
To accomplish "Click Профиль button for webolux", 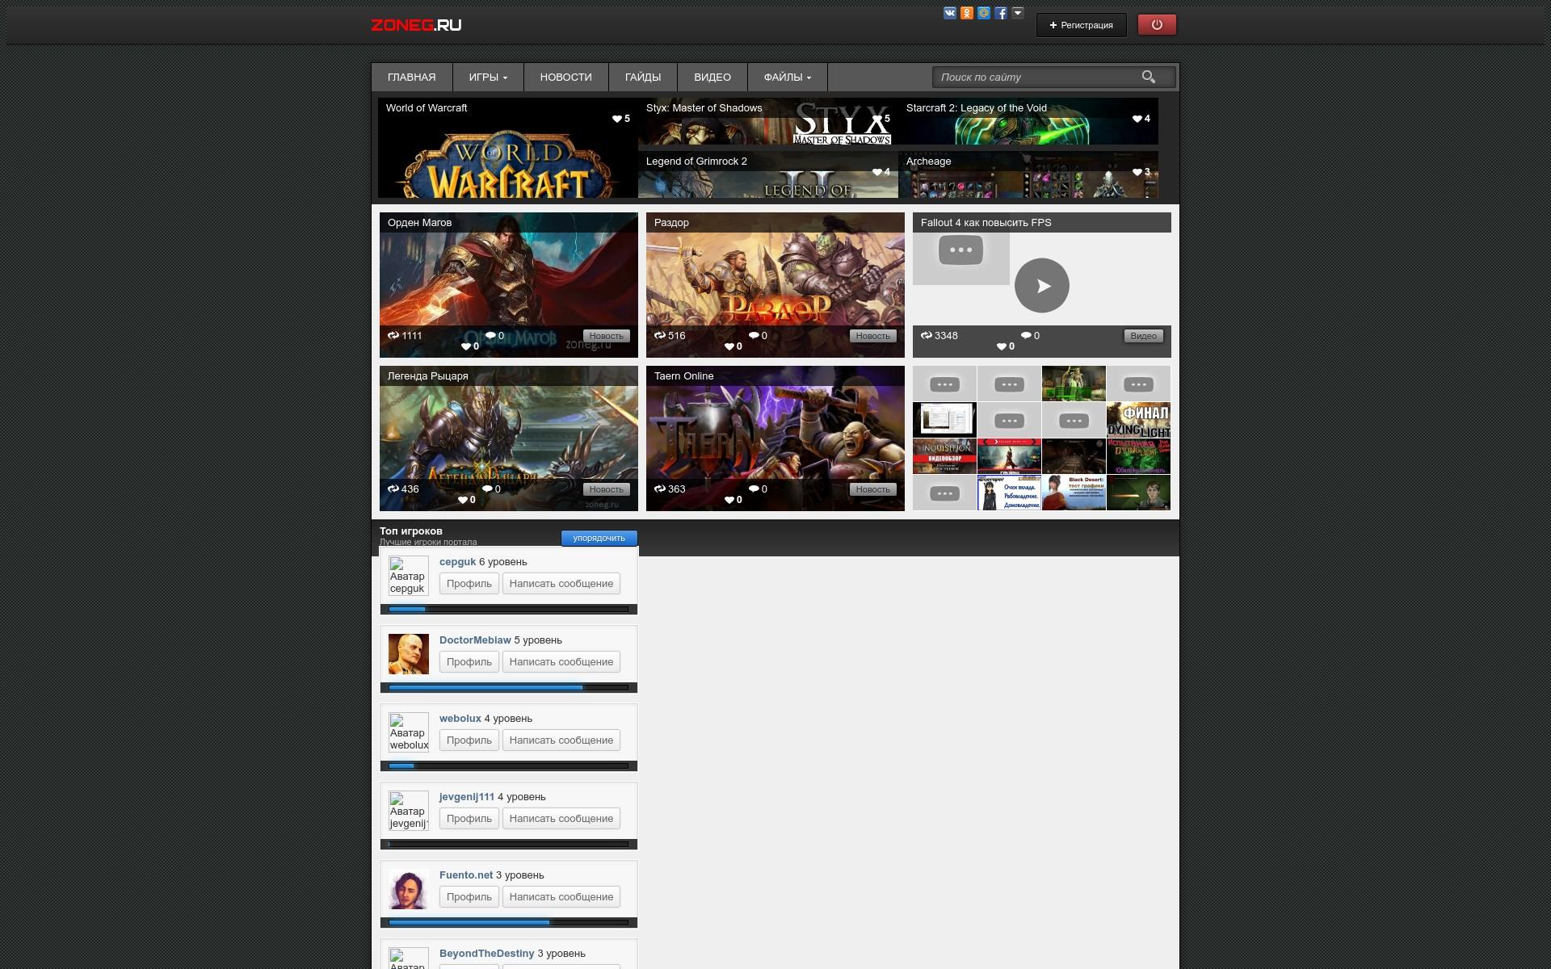I will coord(469,740).
